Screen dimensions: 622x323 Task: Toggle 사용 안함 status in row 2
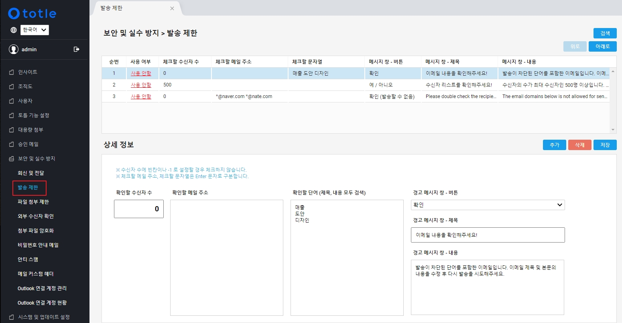click(141, 85)
